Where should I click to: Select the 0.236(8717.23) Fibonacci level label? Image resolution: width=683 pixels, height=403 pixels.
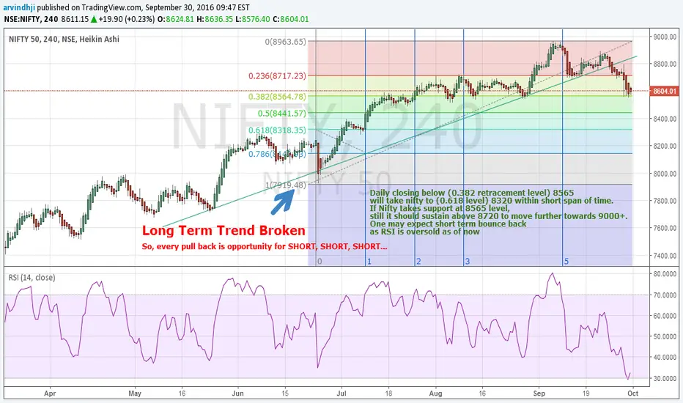[x=277, y=75]
